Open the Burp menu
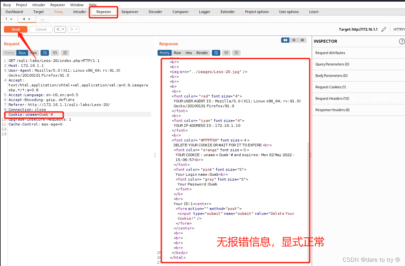The image size is (405, 266). tap(7, 5)
